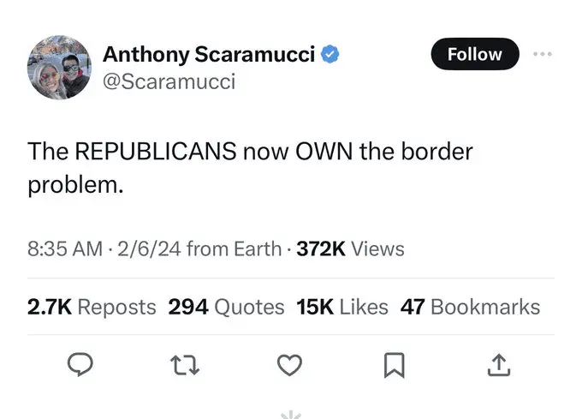Like the tweet with the heart icon
582x419 pixels.
coord(290,366)
